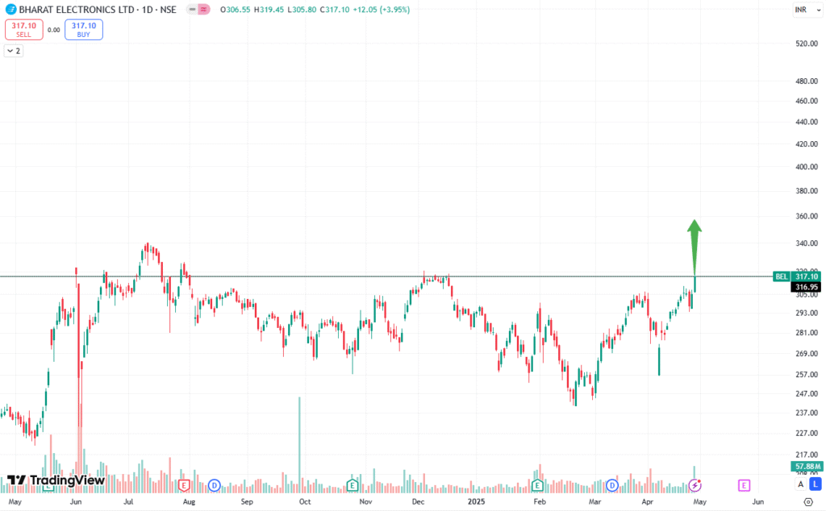Click the purple lightning event marker near May

click(695, 485)
